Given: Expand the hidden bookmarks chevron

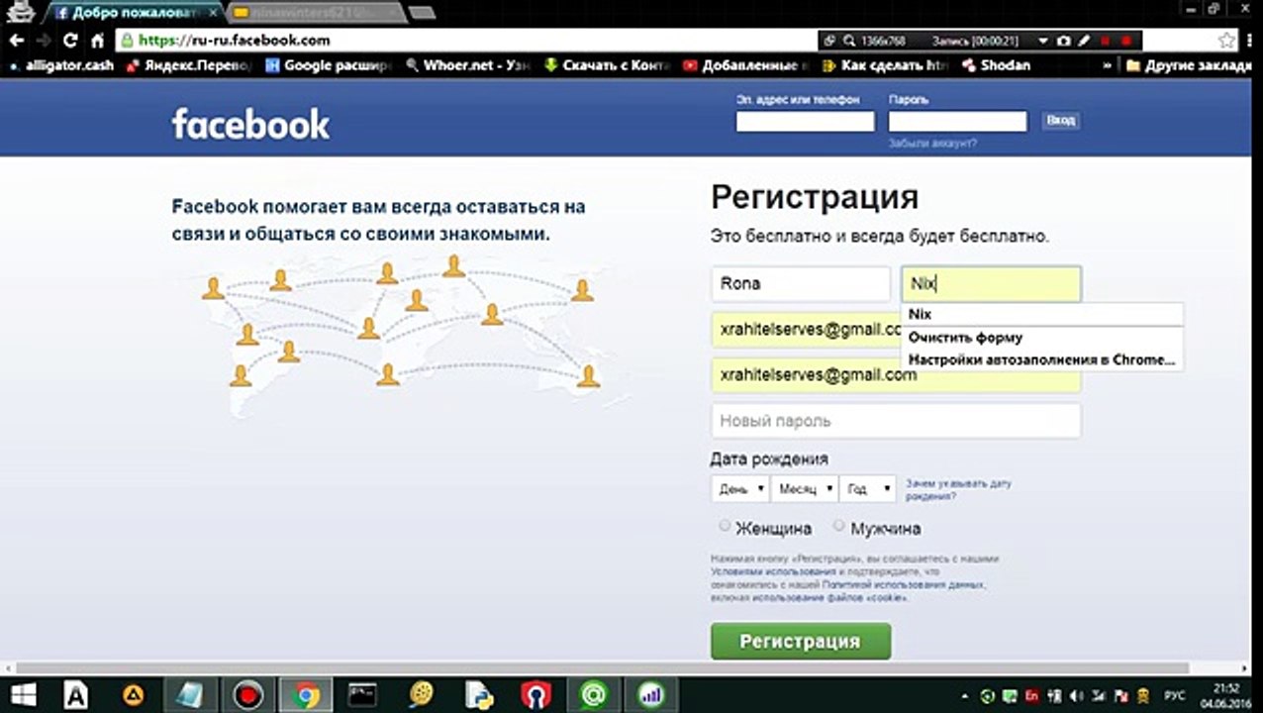Looking at the screenshot, I should tap(1107, 65).
